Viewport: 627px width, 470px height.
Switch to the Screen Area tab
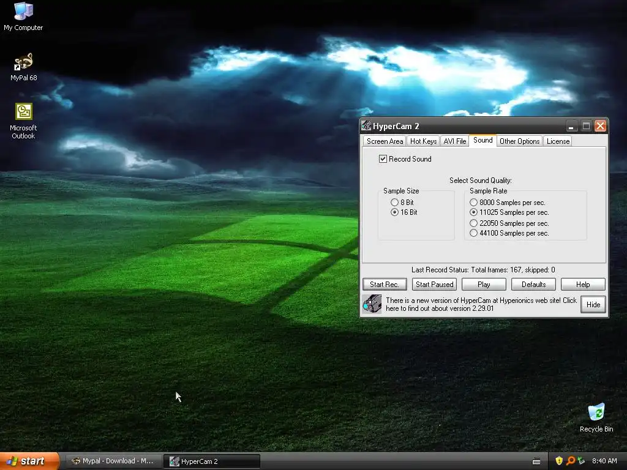pos(385,141)
